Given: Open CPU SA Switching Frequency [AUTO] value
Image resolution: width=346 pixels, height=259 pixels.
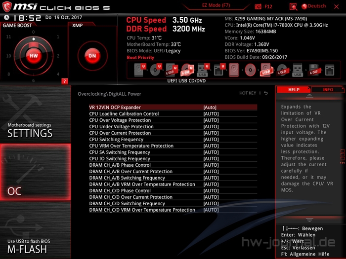Looking at the screenshot, I should tap(211, 152).
